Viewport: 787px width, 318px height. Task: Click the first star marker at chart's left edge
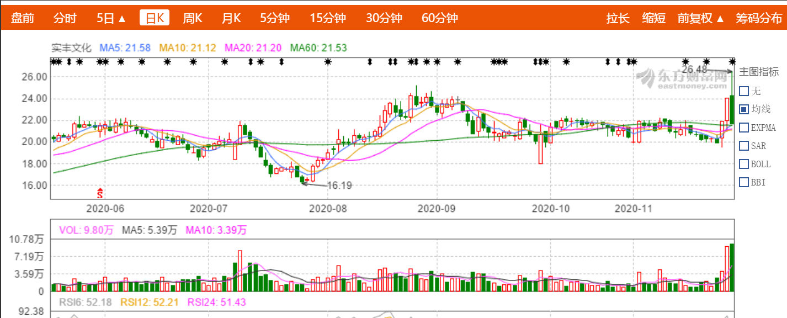[x=54, y=61]
